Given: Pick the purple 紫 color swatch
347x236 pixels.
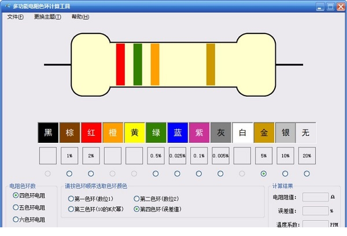Looking at the screenshot, I should (199, 132).
